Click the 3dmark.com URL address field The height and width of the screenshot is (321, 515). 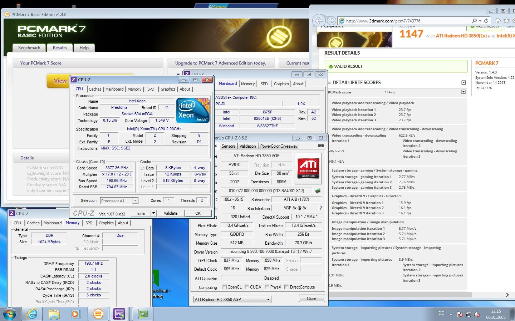(x=404, y=21)
